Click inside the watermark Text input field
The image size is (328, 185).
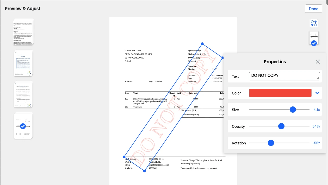284,76
